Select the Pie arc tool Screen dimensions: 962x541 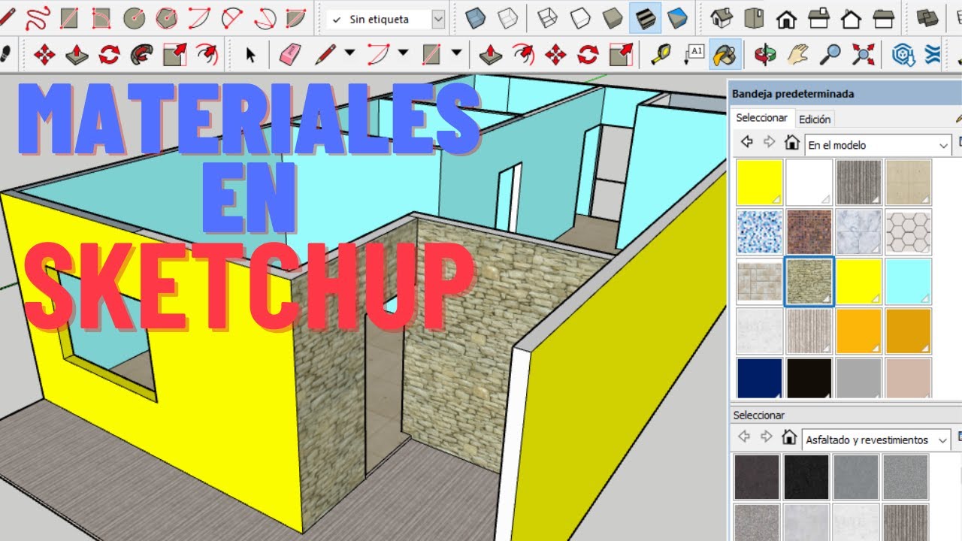296,18
